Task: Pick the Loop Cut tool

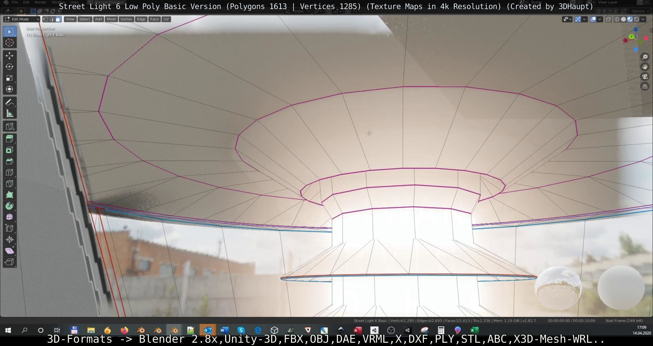Action: [x=10, y=172]
